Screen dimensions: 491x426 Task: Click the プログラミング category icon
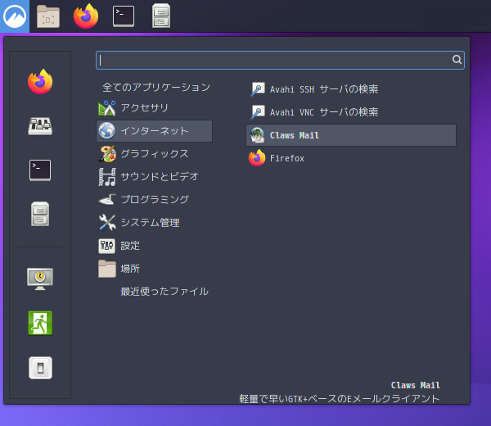[107, 200]
